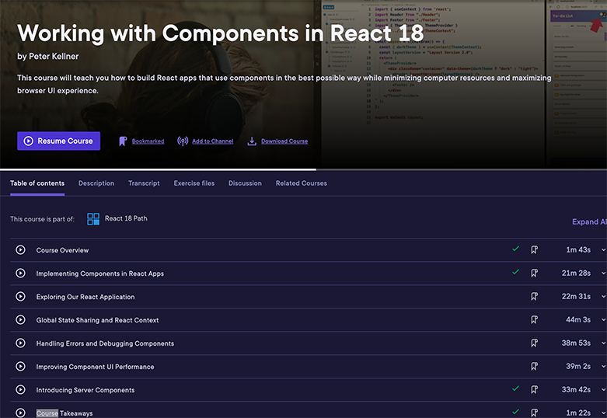Image resolution: width=607 pixels, height=418 pixels.
Task: Open the React 18 Path link
Action: [x=126, y=218]
